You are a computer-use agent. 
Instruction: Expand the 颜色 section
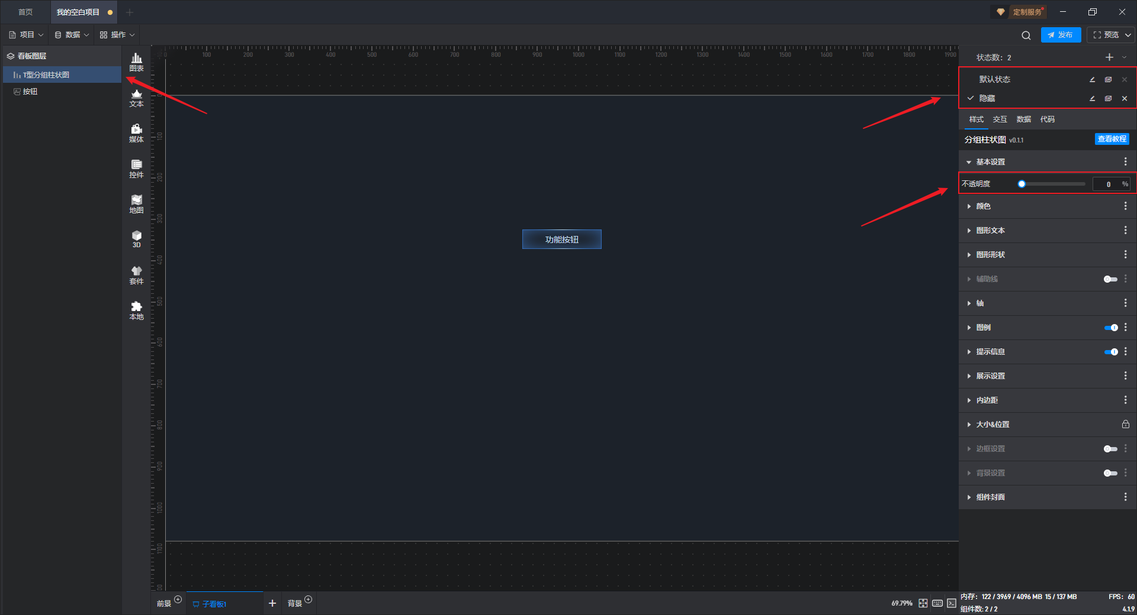tap(969, 206)
